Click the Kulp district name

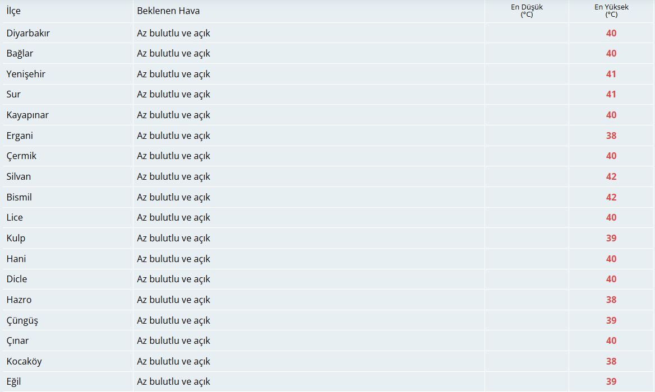[x=16, y=238]
